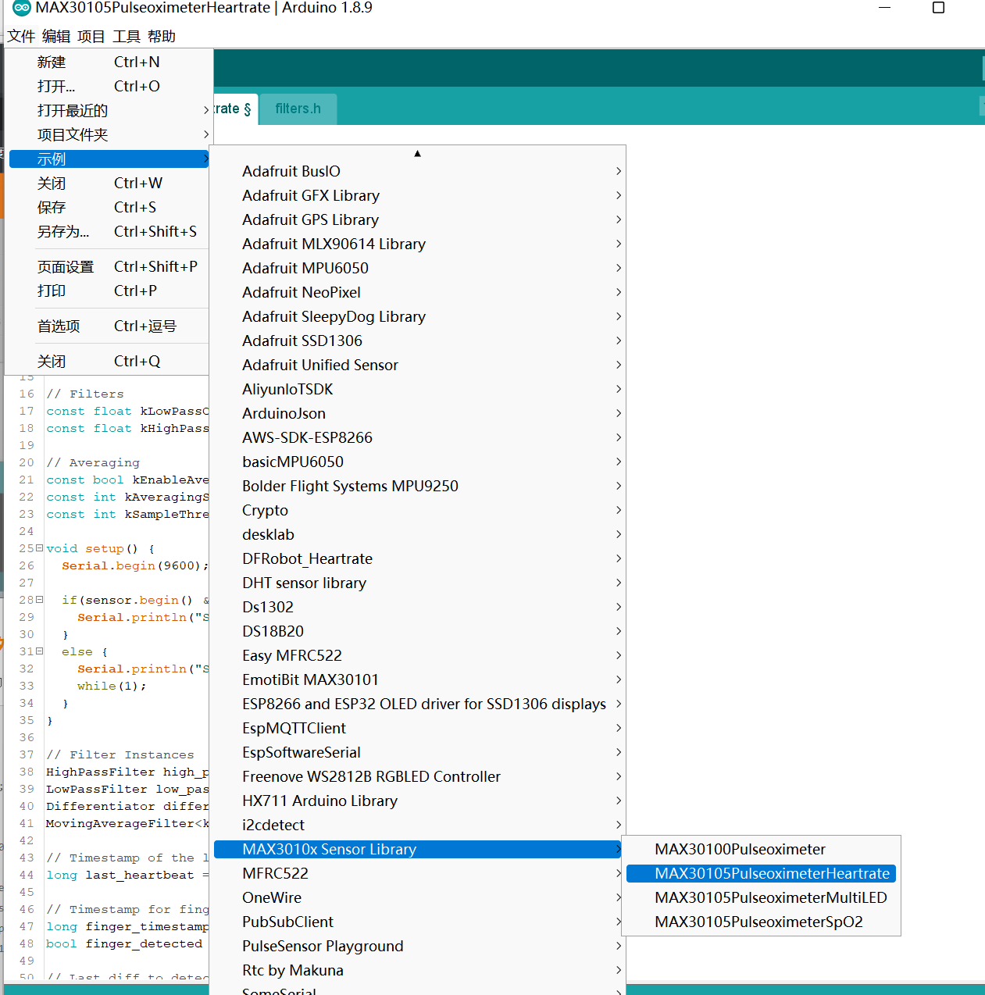Image resolution: width=985 pixels, height=995 pixels.
Task: Open 页面设置 from the file menu
Action: coord(109,266)
